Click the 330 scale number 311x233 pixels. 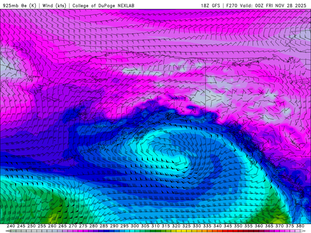[x=197, y=226]
